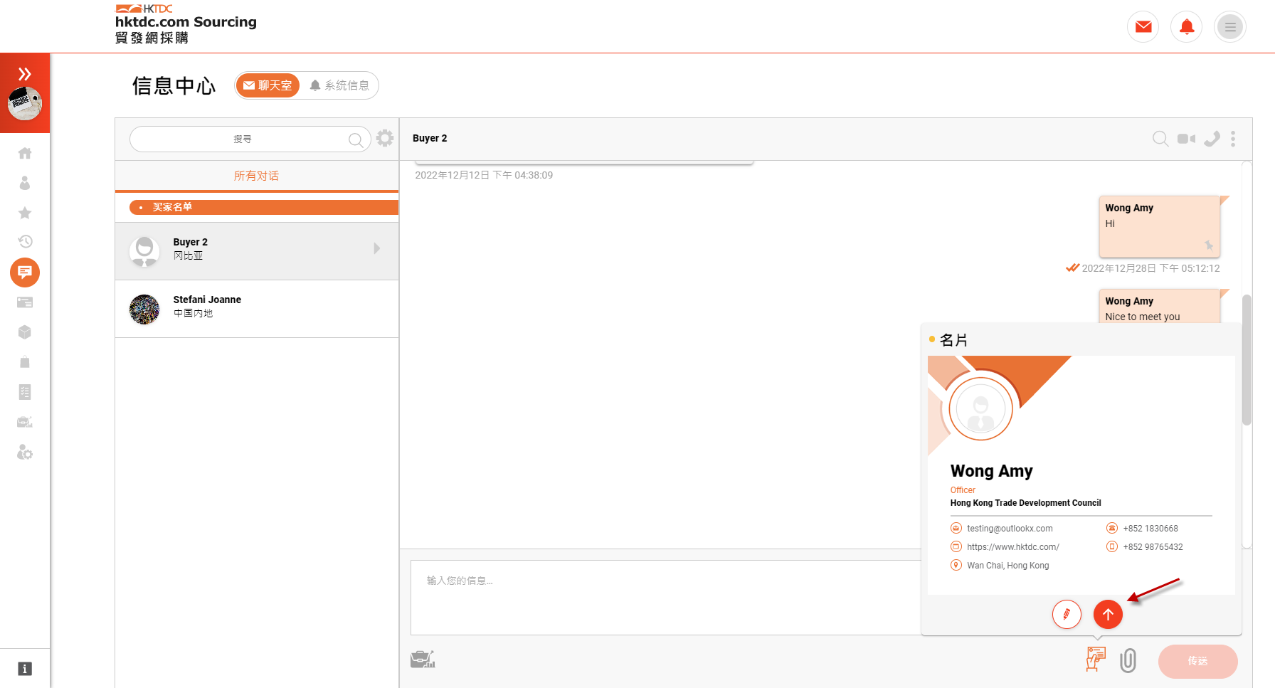Click the Wong Amy card profile photo
Screen dimensions: 1275x688
980,409
